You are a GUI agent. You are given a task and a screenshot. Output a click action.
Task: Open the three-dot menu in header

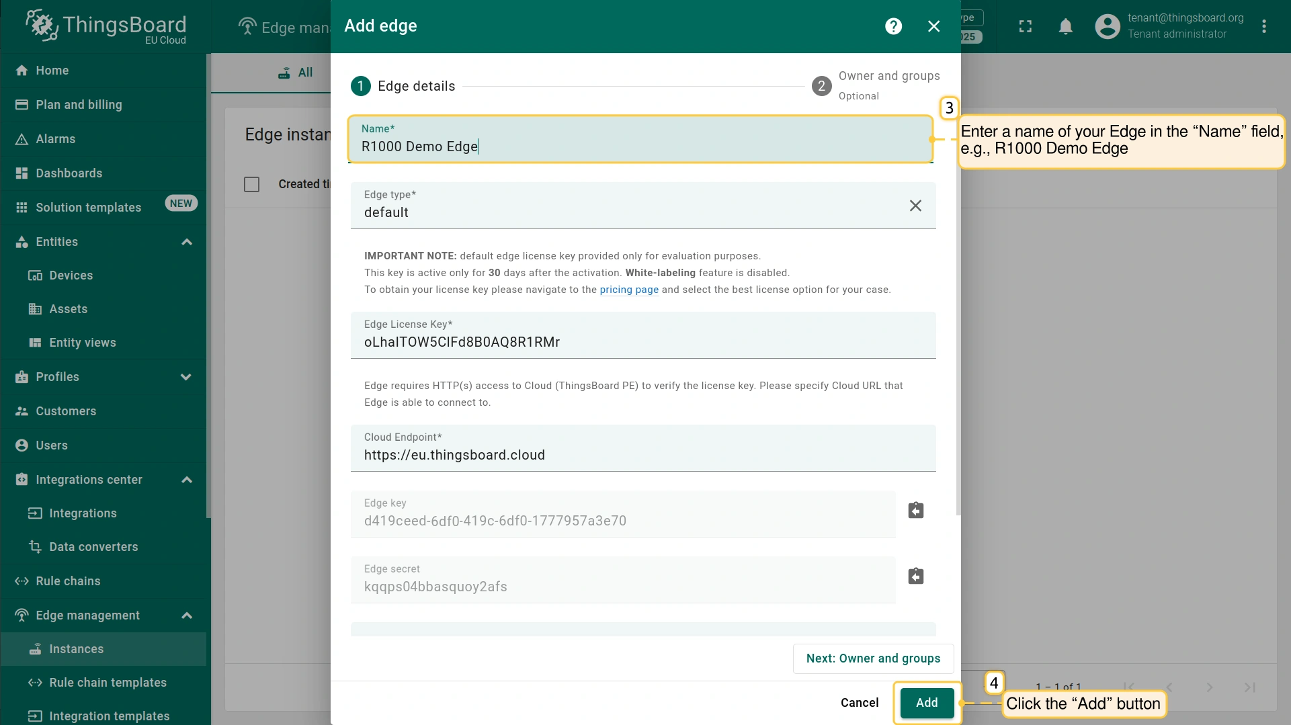click(x=1263, y=26)
